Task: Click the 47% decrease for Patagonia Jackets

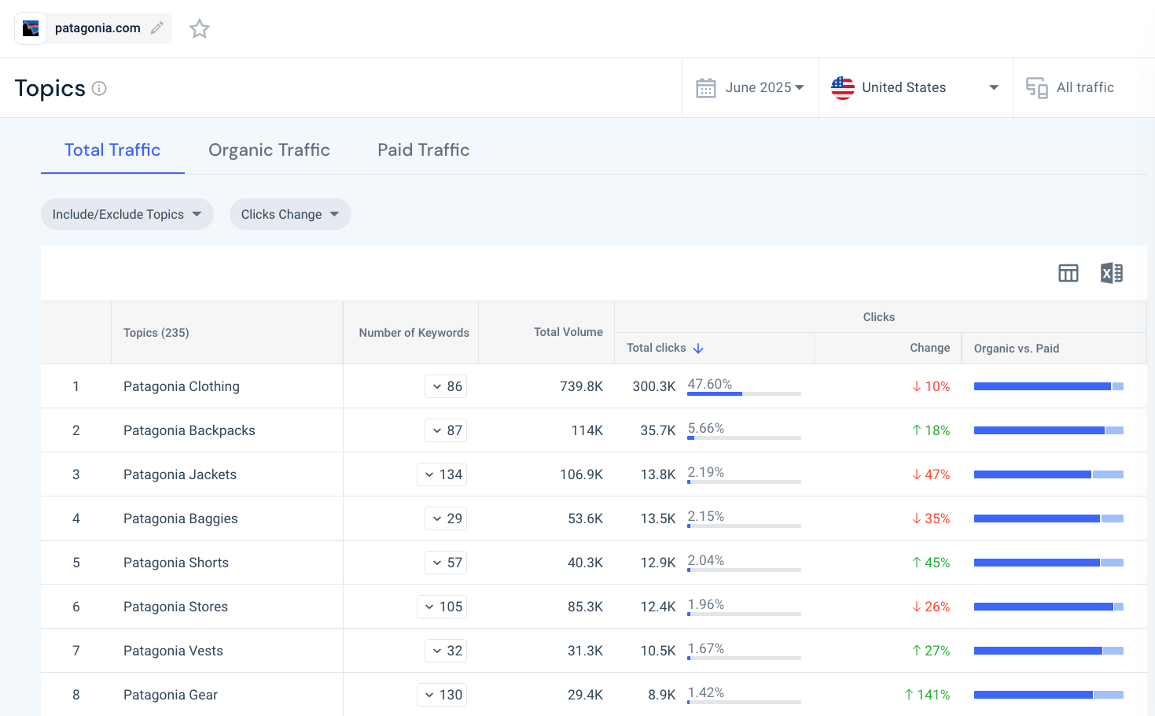Action: [931, 474]
